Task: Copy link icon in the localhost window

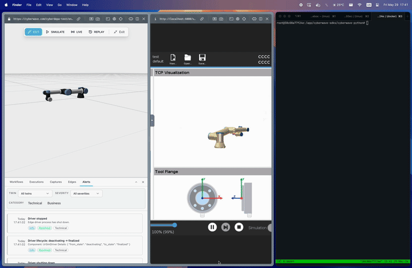Action: click(202, 19)
